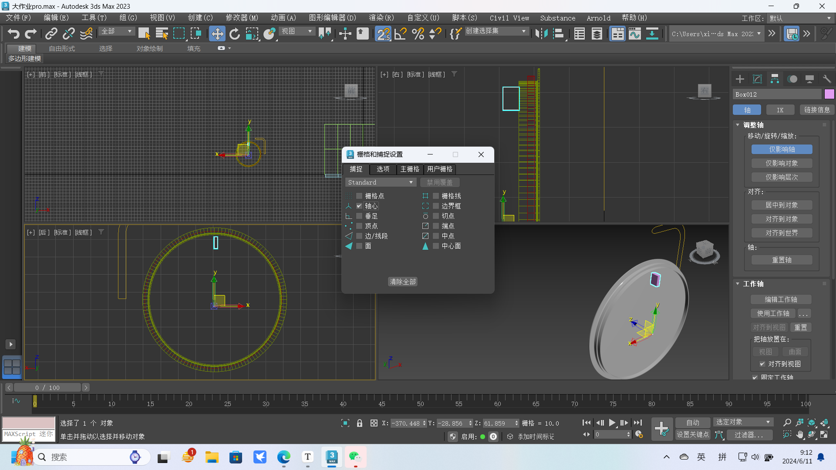Open the 图形编辑器(D) menu
The height and width of the screenshot is (470, 836).
[x=333, y=18]
